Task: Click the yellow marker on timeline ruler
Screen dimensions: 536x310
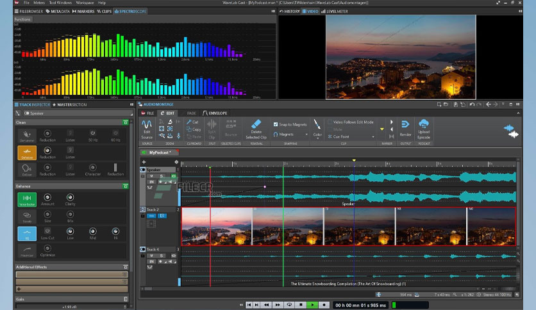Action: 354,160
